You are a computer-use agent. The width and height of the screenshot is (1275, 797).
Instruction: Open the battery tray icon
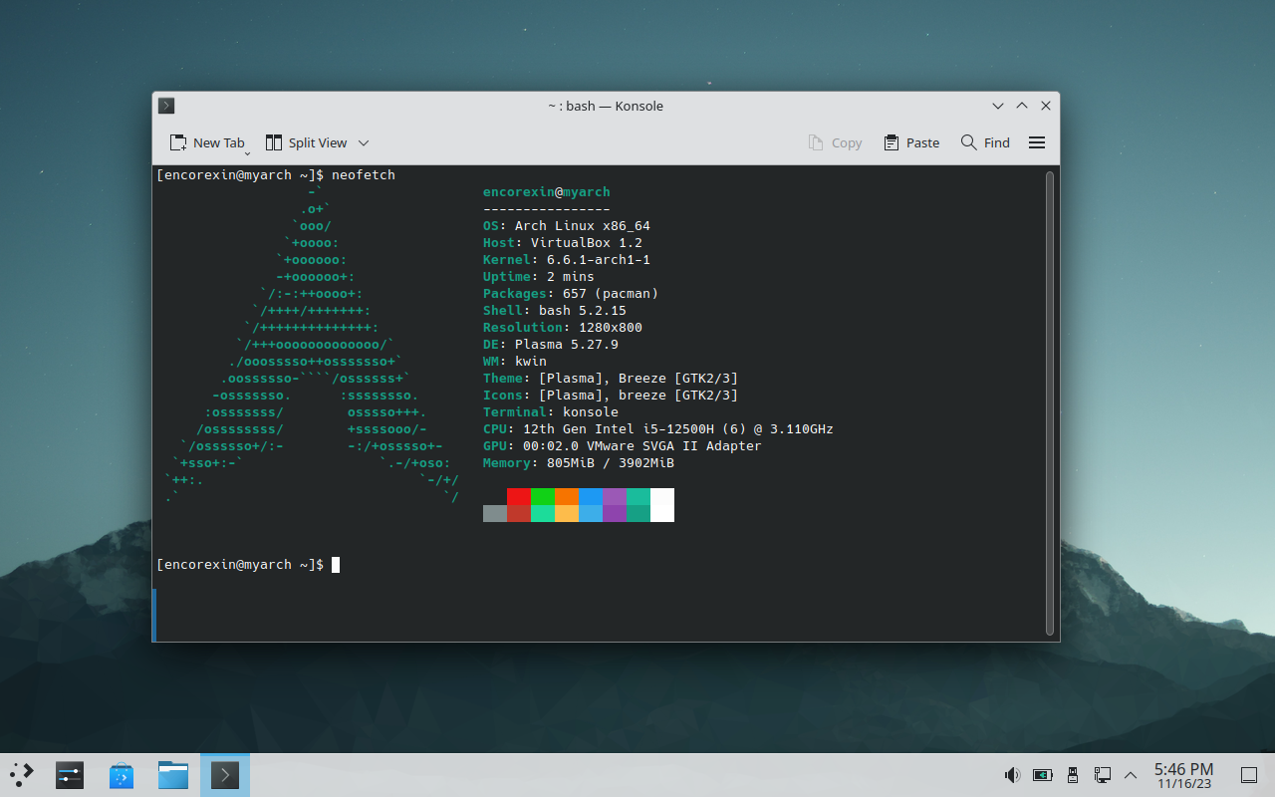[x=1043, y=774]
